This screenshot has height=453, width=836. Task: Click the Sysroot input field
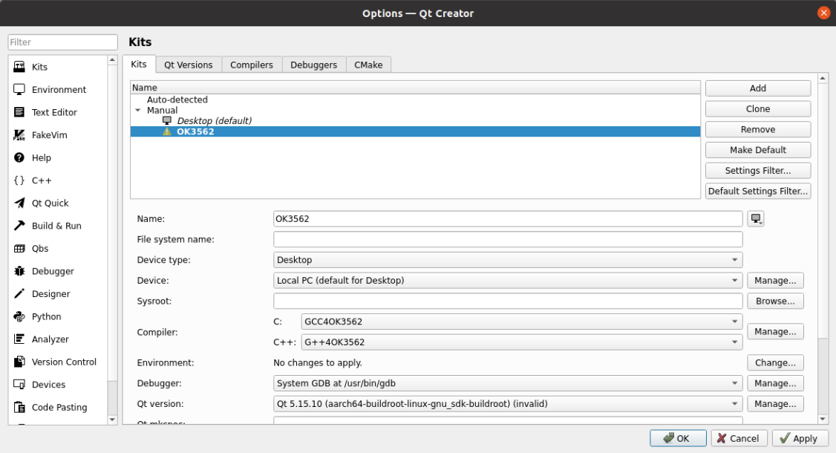point(508,301)
